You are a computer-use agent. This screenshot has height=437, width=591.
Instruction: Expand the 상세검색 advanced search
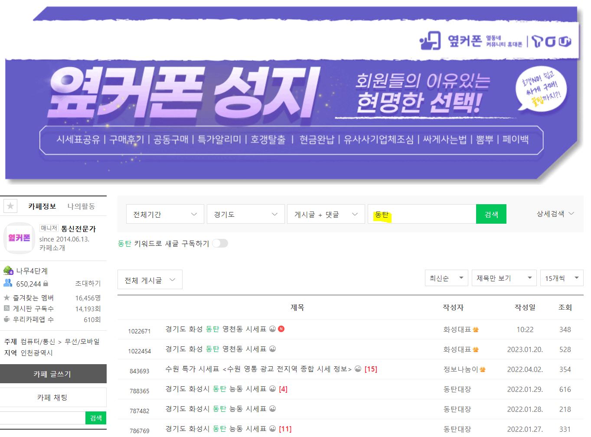pos(555,214)
